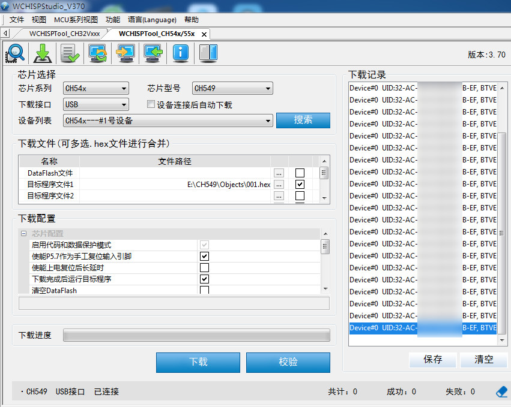Click 下载配置 list scroll down arrow
The image size is (511, 407).
[325, 289]
